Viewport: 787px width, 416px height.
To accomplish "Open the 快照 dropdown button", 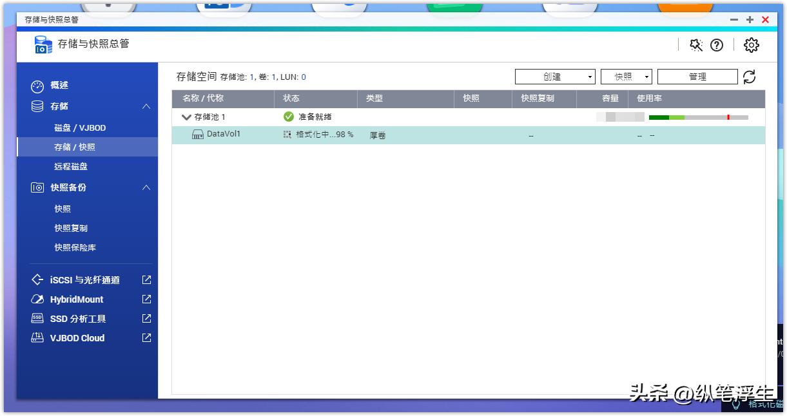I will click(627, 77).
